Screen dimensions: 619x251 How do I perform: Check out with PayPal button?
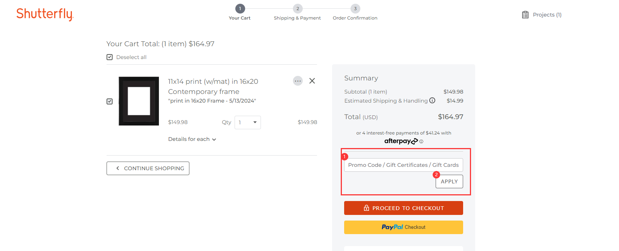tap(404, 227)
